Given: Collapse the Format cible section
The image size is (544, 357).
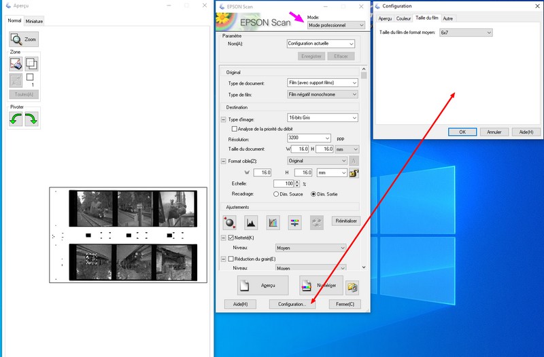Looking at the screenshot, I should [x=224, y=161].
